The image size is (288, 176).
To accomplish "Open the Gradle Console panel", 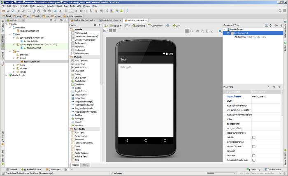I will click(x=273, y=169).
